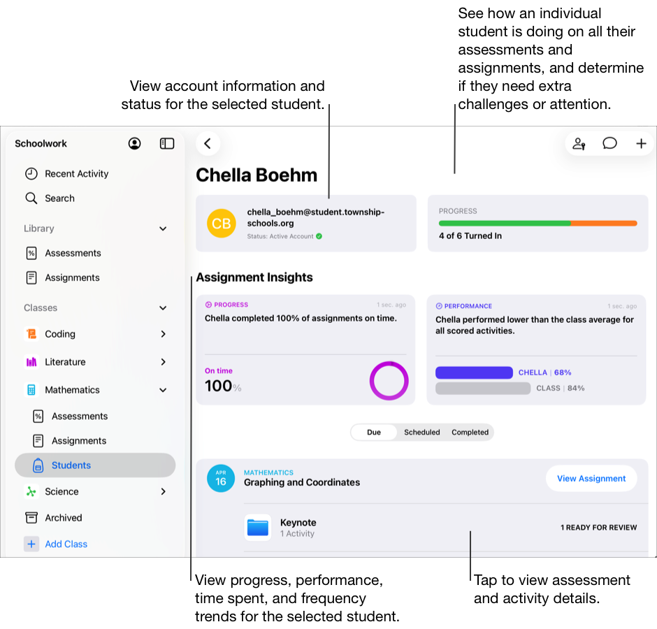The width and height of the screenshot is (657, 629).
Task: Select the Search magnifier icon
Action: [x=31, y=198]
